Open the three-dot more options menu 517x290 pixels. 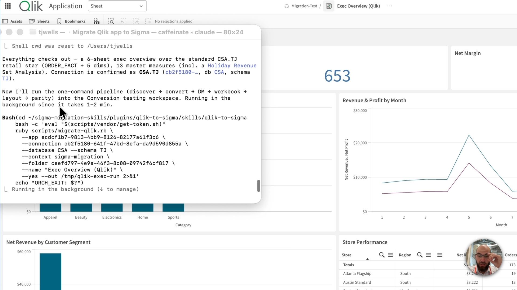pyautogui.click(x=389, y=6)
